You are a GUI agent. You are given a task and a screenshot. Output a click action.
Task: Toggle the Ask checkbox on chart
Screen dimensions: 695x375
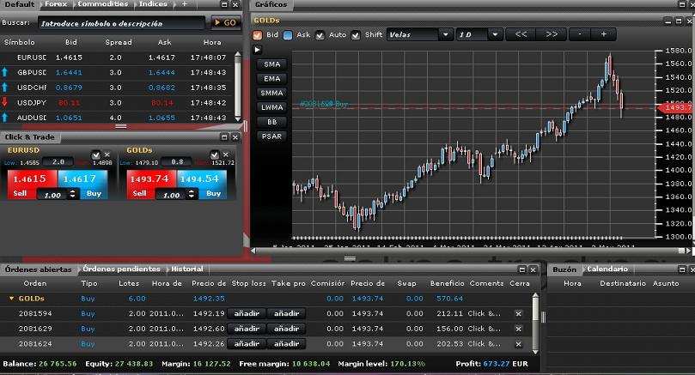click(288, 35)
